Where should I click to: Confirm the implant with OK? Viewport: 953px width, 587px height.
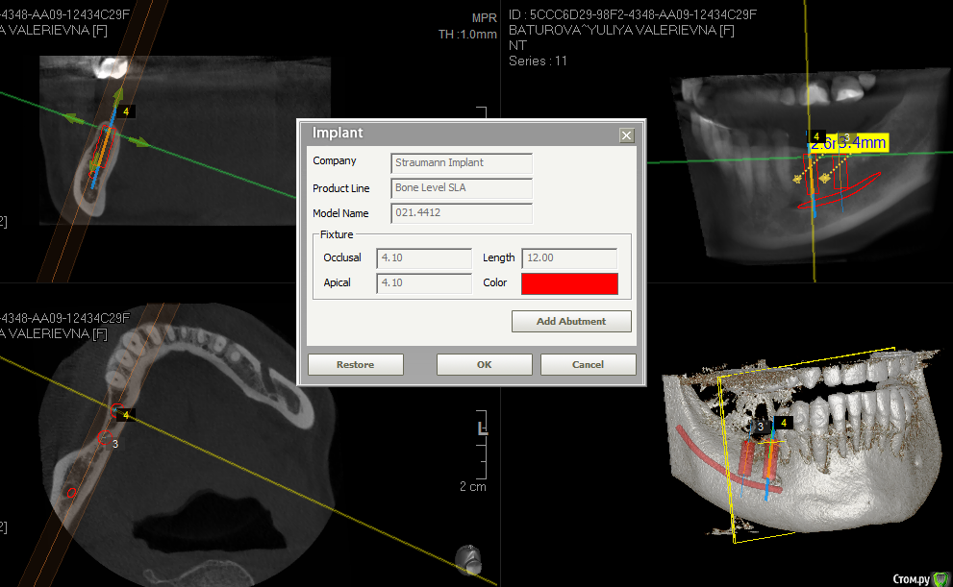pyautogui.click(x=484, y=364)
